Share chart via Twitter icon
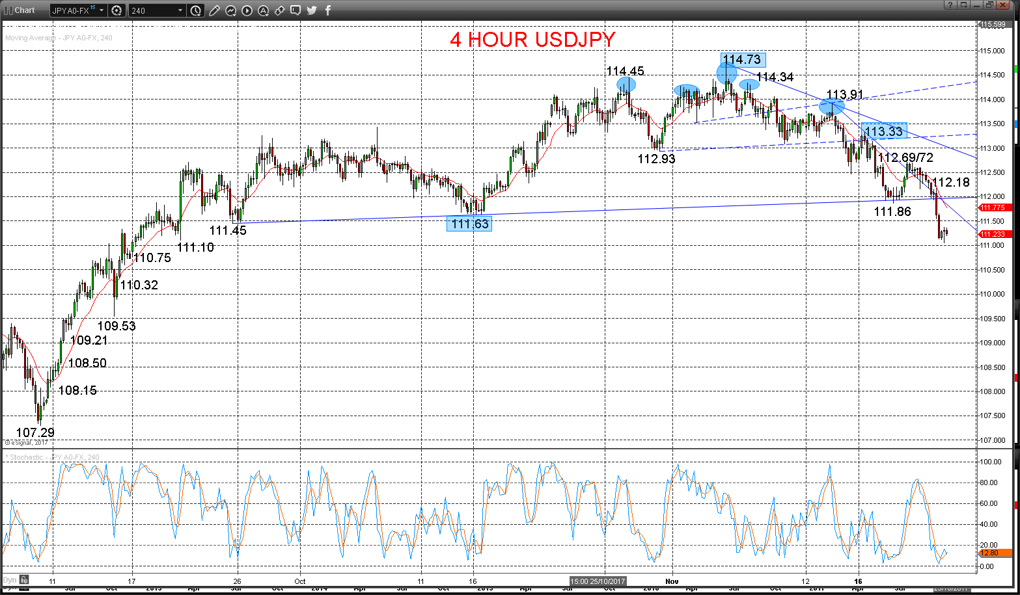 312,10
